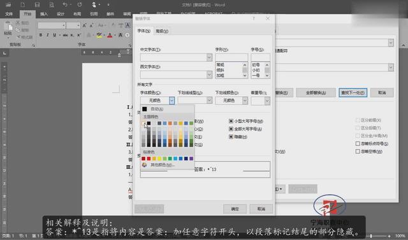This screenshot has height=240, width=408.
Task: Click the font size (字号) input field
Action: tap(260, 57)
